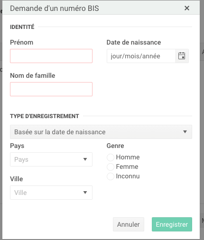Focus the Prénom input field
The image size is (204, 240).
pyautogui.click(x=51, y=56)
